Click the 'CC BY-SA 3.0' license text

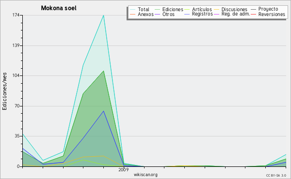(276, 175)
